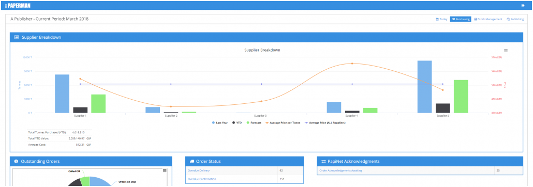Click the sign-out icon in header
533x187 pixels.
(523, 6)
